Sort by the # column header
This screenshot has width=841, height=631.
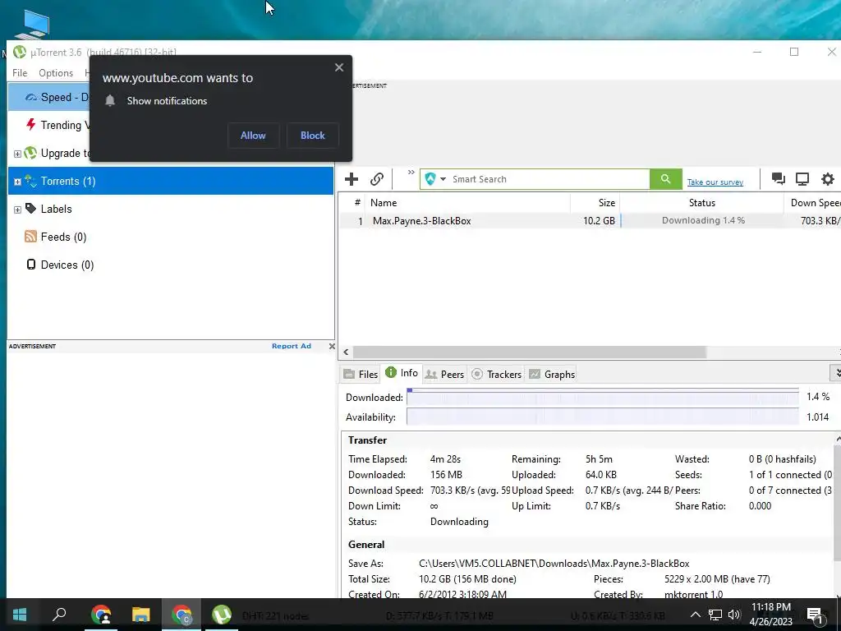[x=352, y=203]
